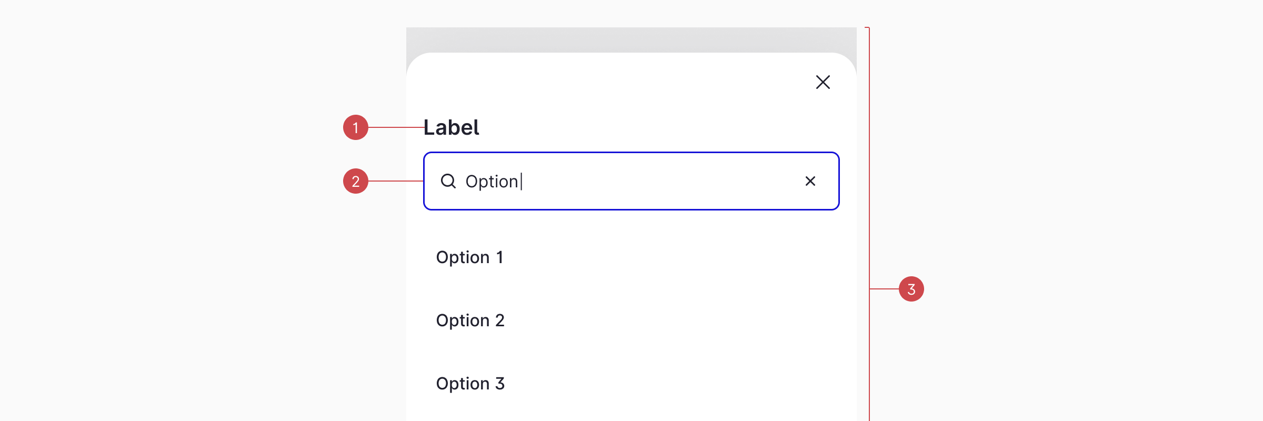Click blank space right of Option 2
Image resolution: width=1263 pixels, height=421 pixels.
(674, 320)
